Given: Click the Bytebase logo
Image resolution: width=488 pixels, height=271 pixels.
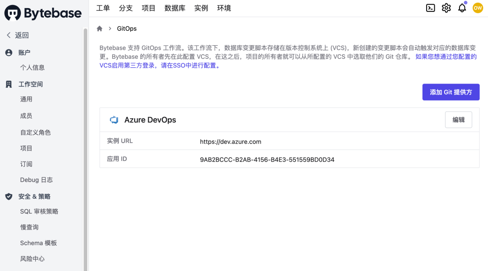Looking at the screenshot, I should (x=43, y=13).
